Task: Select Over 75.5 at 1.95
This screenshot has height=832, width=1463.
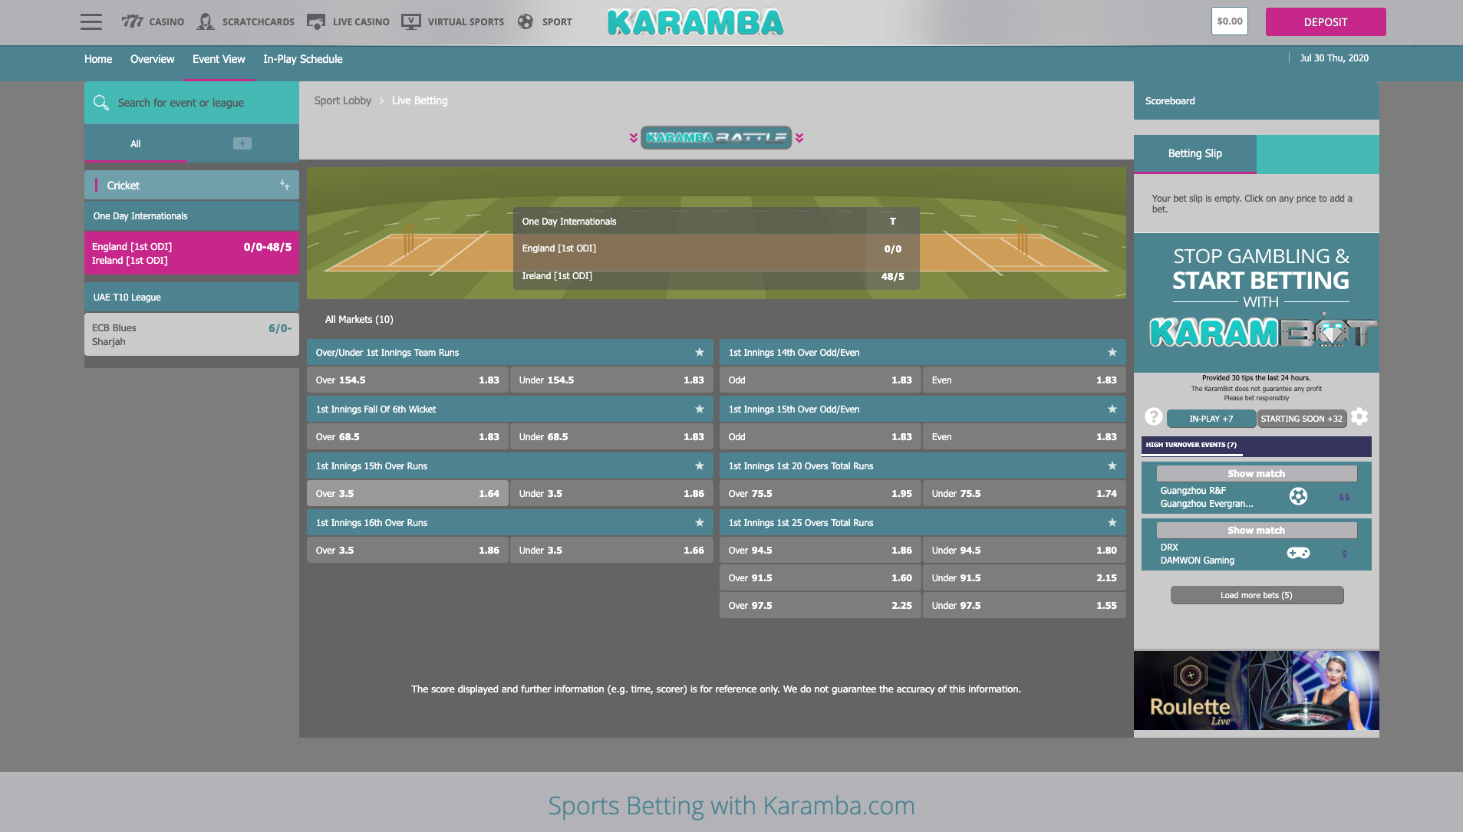Action: tap(820, 493)
